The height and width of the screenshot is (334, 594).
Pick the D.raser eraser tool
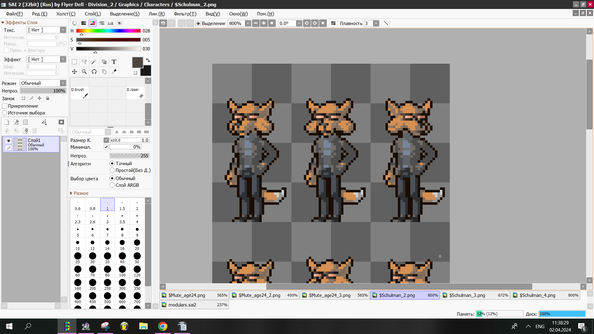tap(135, 93)
